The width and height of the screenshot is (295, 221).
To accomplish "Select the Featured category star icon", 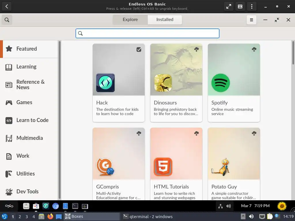I will tap(9, 49).
